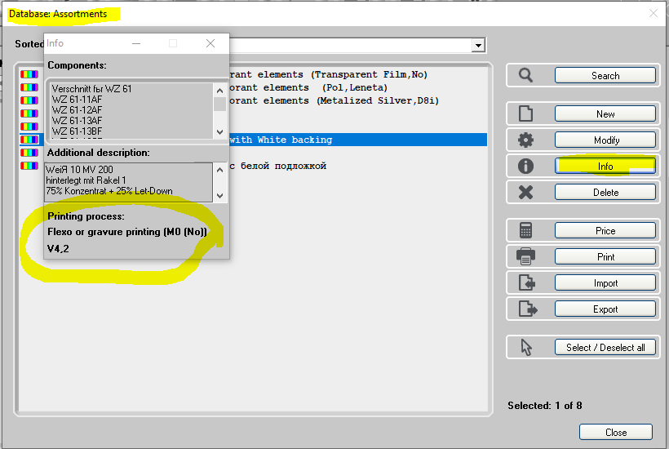Click the blank page New icon

point(525,114)
